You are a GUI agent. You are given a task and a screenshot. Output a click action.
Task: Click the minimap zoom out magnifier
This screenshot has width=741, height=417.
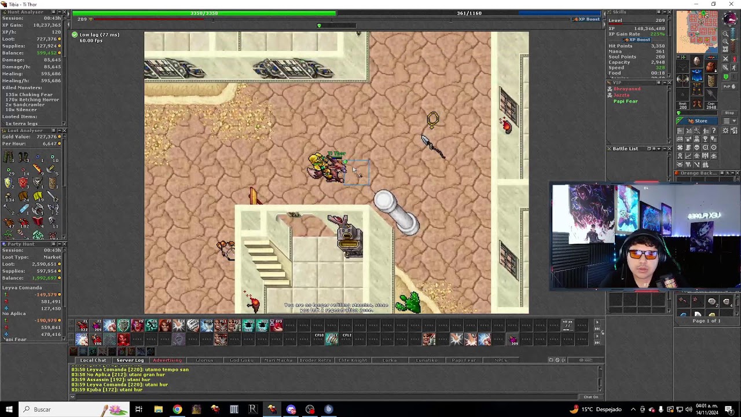click(725, 34)
